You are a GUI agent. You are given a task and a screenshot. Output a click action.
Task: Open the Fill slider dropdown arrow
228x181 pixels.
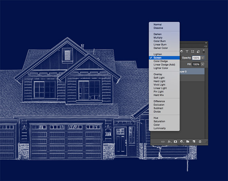click(x=202, y=64)
